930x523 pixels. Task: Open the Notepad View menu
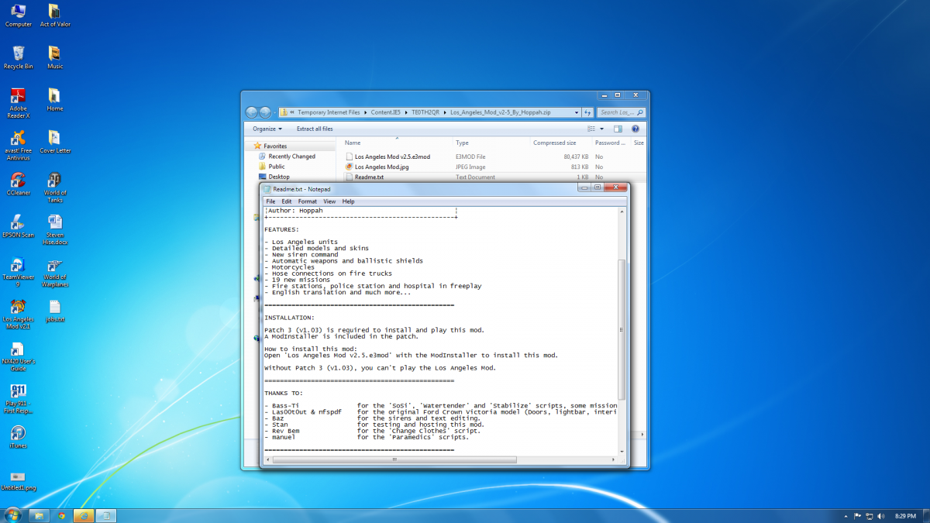pos(329,201)
